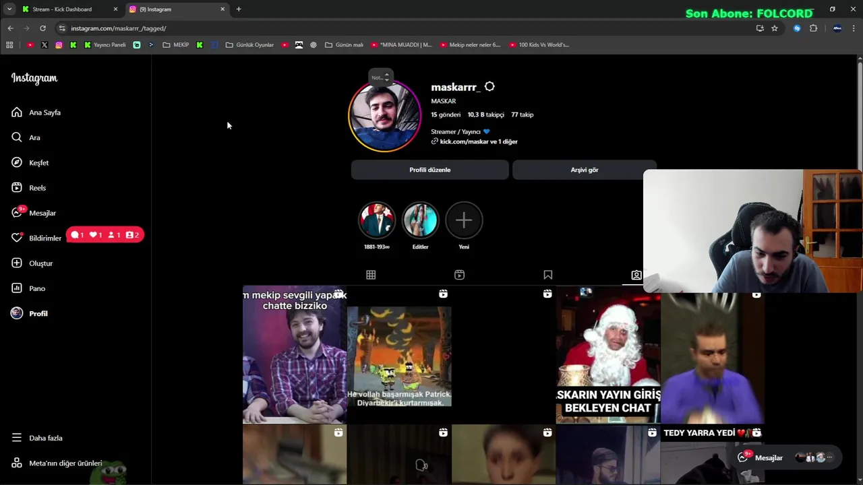This screenshot has width=863, height=485.
Task: Open Meta'nın diğer ürünleri
Action: click(57, 463)
